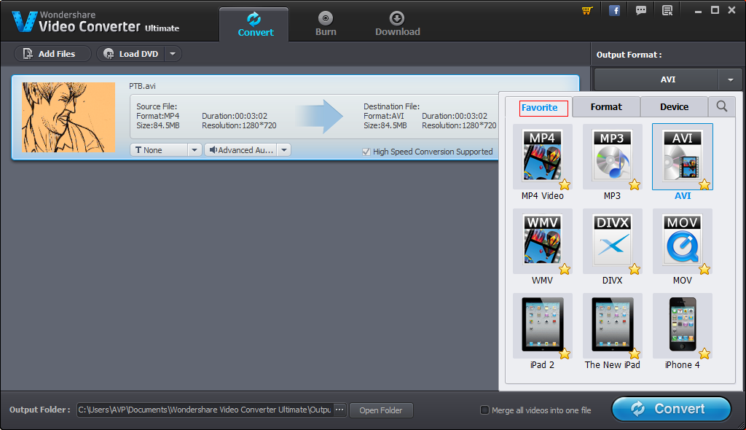Open the Device tab
Image resolution: width=746 pixels, height=430 pixels.
[x=674, y=106]
